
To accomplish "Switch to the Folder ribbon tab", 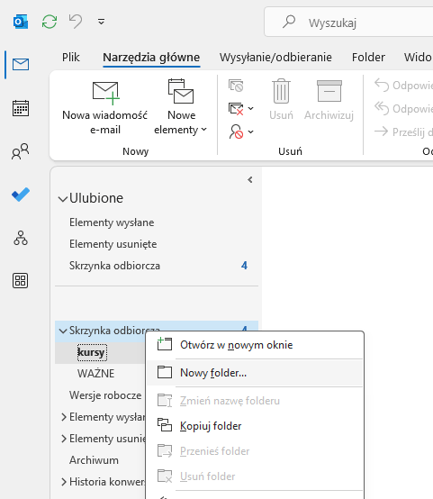I will (x=368, y=58).
